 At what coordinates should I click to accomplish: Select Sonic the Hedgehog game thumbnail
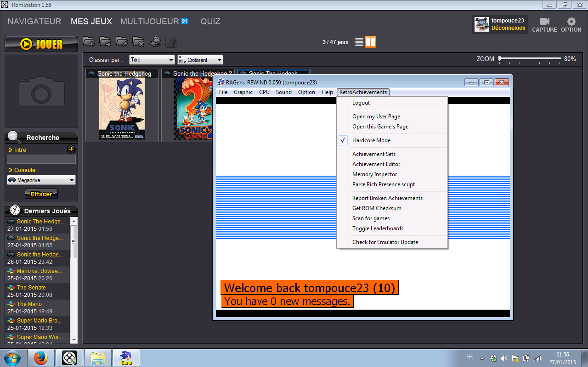point(122,106)
